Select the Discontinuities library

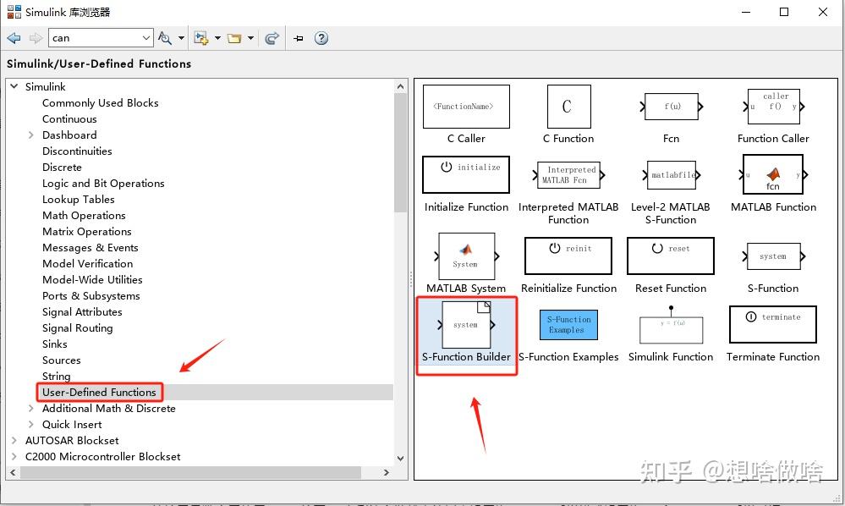(x=77, y=151)
